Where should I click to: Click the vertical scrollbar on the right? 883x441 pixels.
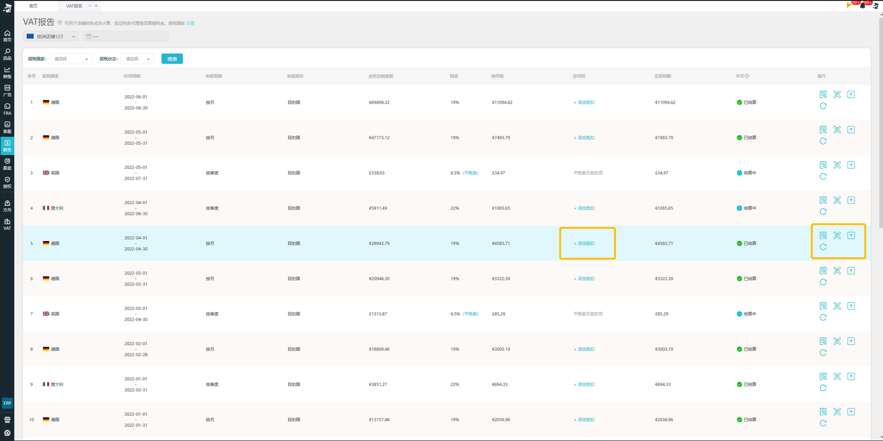[881, 123]
